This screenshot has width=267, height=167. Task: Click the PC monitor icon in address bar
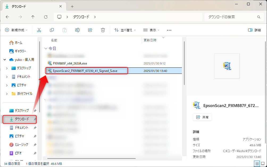click(59, 17)
